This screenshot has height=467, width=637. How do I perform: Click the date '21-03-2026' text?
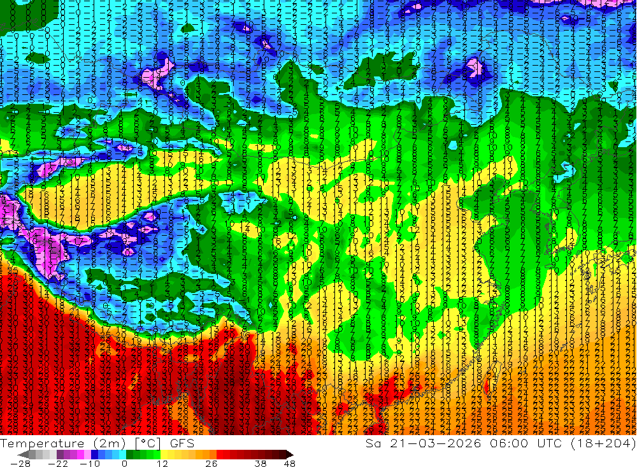(436, 443)
